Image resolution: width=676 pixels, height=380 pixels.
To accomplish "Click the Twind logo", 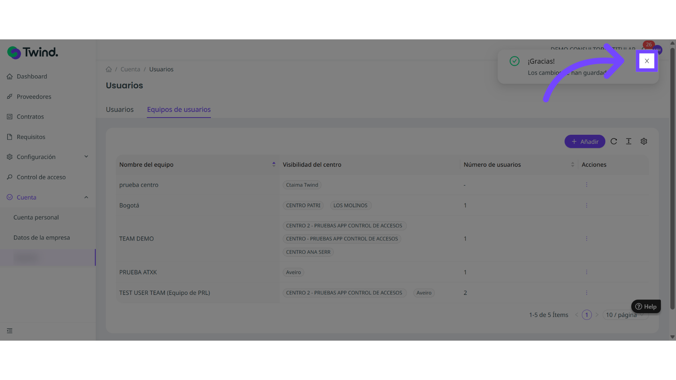I will (32, 52).
